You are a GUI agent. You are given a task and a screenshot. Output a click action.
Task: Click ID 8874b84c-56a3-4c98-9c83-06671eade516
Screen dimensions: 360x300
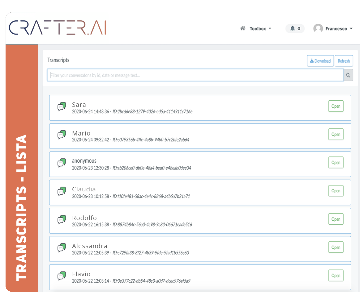(152, 225)
